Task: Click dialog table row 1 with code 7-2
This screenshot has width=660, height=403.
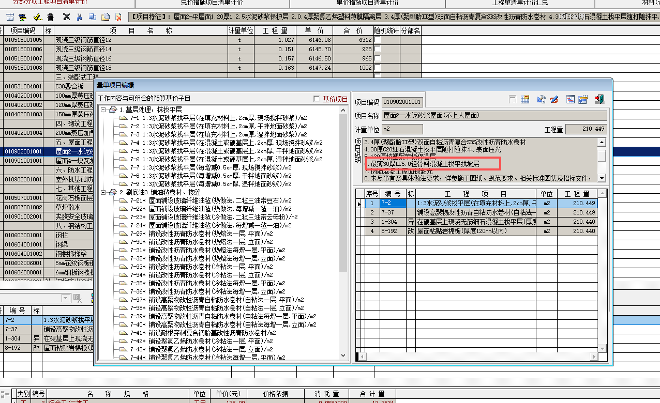Action: pyautogui.click(x=476, y=204)
